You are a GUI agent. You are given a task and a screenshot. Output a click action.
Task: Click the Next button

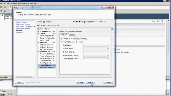91,82
